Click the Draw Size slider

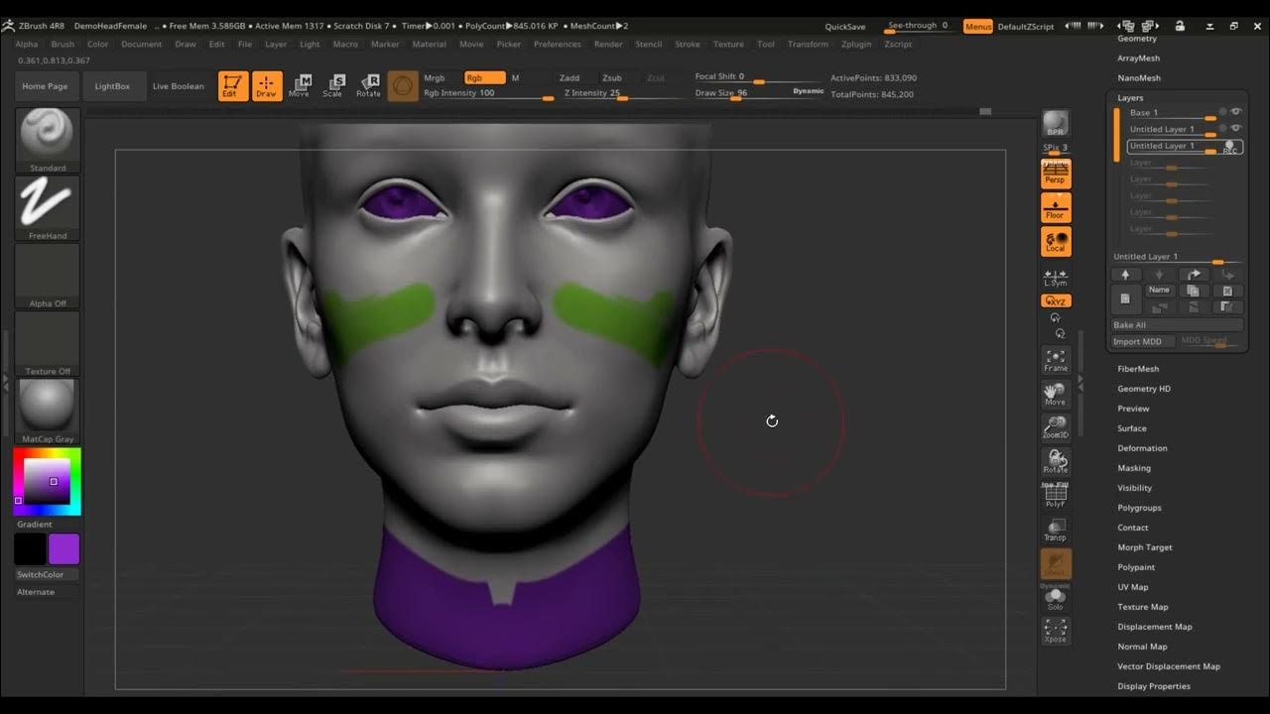coord(759,93)
